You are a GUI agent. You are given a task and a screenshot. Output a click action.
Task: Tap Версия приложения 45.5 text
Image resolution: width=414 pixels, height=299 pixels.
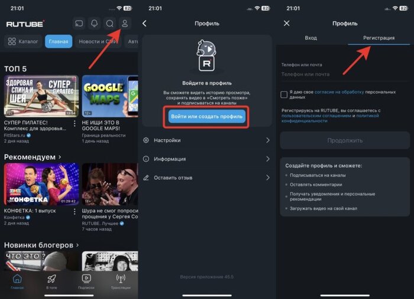point(207,277)
